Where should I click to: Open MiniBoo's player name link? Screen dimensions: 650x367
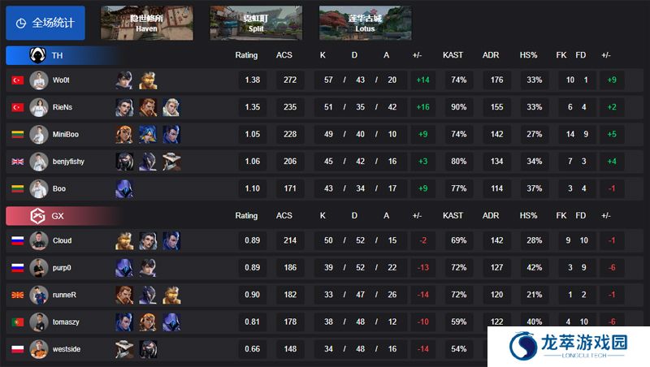[x=66, y=134]
